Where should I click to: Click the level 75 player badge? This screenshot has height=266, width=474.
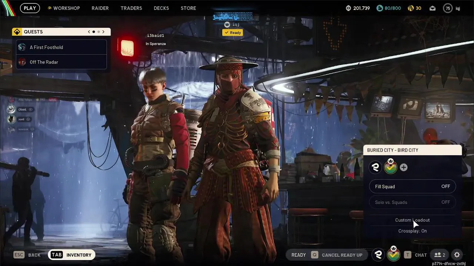pyautogui.click(x=448, y=8)
